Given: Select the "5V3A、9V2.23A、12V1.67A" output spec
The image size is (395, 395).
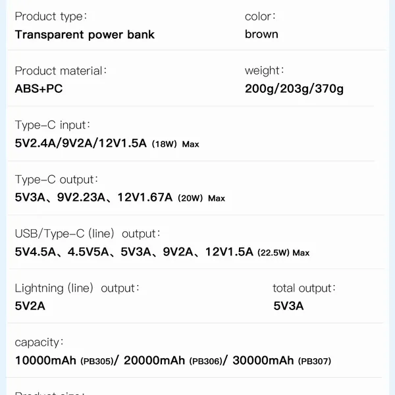Looking at the screenshot, I should pos(93,197).
